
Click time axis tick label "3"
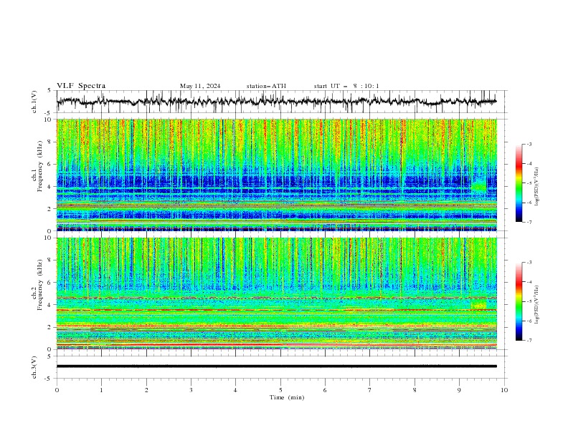191,390
